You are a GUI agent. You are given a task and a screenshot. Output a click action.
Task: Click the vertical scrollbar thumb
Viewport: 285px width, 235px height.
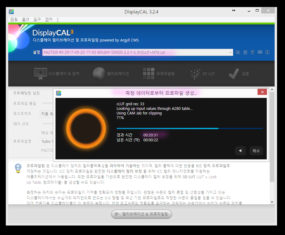(272, 137)
